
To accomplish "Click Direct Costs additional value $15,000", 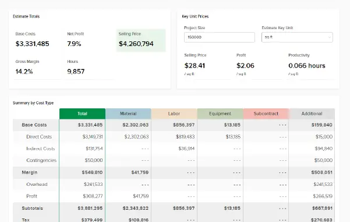I will (324, 137).
